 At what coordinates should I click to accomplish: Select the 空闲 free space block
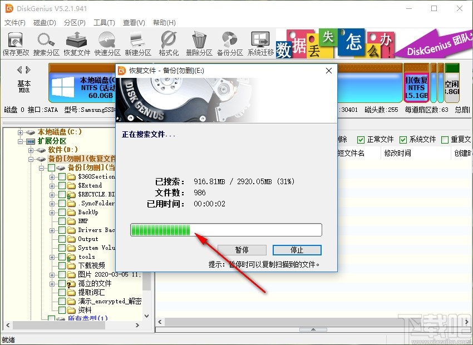(452, 83)
